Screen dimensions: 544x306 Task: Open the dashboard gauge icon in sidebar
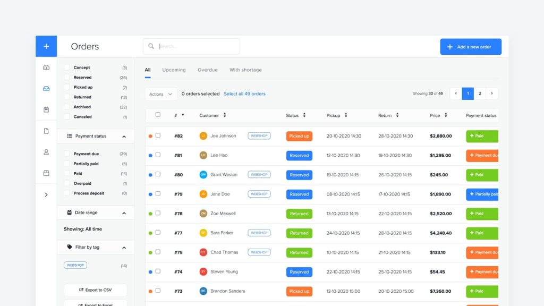point(46,67)
